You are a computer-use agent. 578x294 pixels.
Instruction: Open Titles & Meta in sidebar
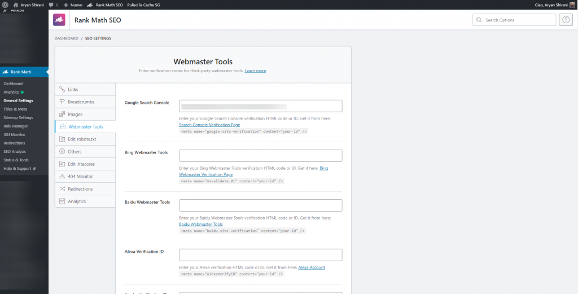(x=15, y=109)
